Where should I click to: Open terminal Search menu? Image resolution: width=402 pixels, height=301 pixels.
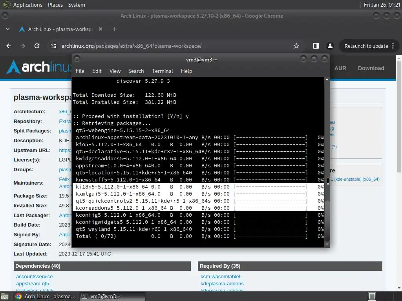point(136,71)
